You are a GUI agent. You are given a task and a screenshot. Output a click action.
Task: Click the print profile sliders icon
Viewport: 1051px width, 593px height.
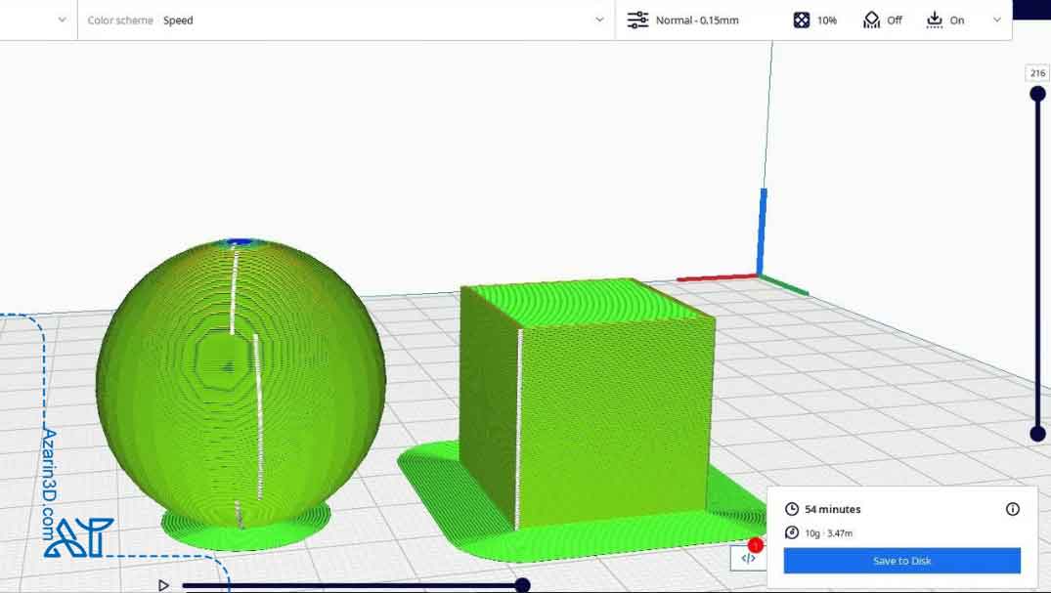coord(637,20)
